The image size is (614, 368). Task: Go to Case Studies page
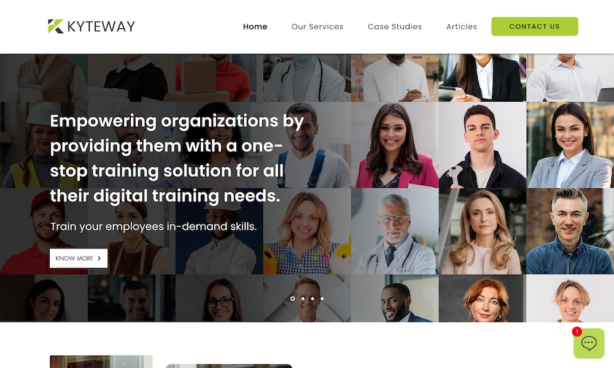click(395, 26)
